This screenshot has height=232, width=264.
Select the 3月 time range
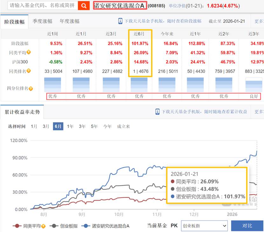pyautogui.click(x=46, y=126)
